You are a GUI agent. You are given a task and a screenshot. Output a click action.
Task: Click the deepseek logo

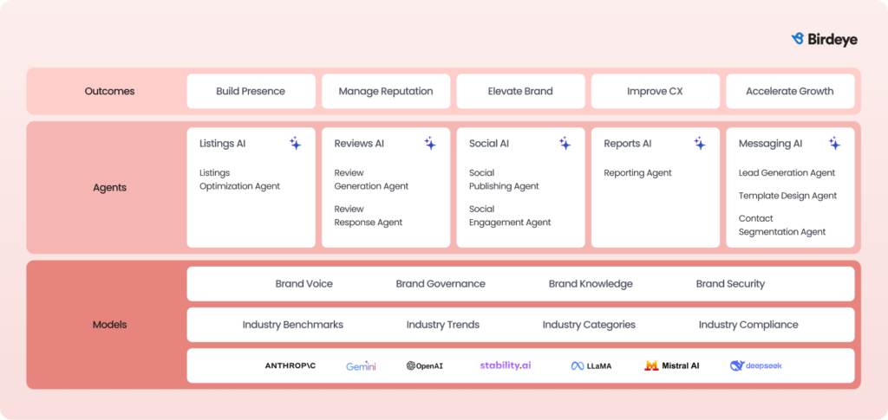point(756,365)
